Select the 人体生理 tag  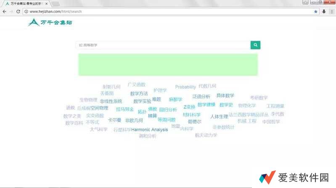pos(219,116)
